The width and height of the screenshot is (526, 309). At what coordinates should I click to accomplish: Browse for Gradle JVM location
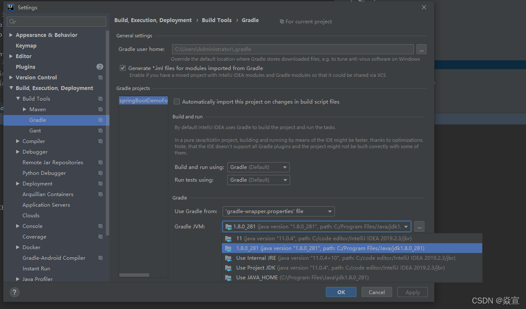tap(419, 227)
